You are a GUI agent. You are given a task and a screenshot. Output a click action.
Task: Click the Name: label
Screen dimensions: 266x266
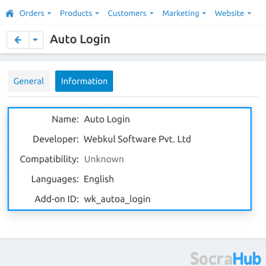point(65,119)
